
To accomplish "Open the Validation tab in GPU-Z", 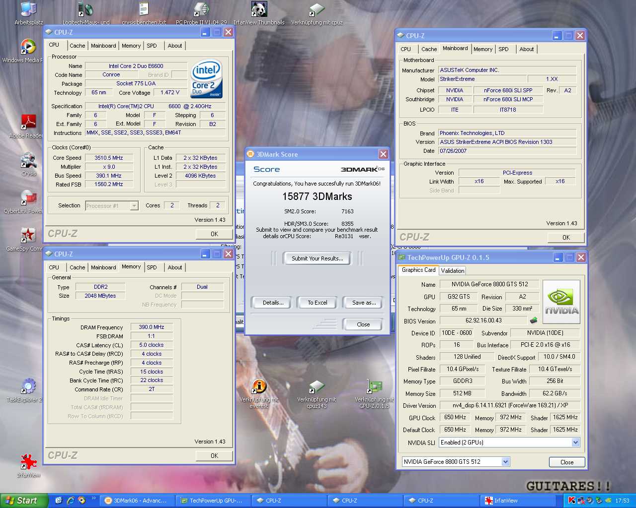I will pyautogui.click(x=453, y=271).
